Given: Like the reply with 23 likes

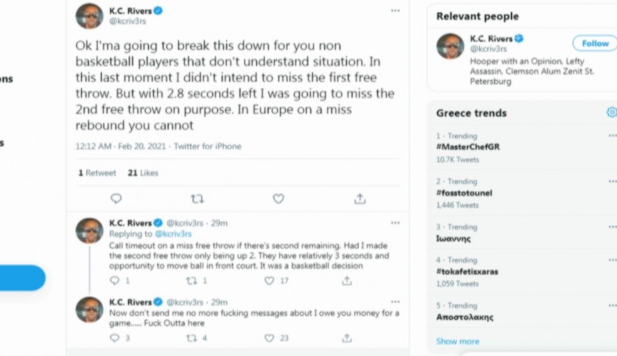Looking at the screenshot, I should (269, 338).
